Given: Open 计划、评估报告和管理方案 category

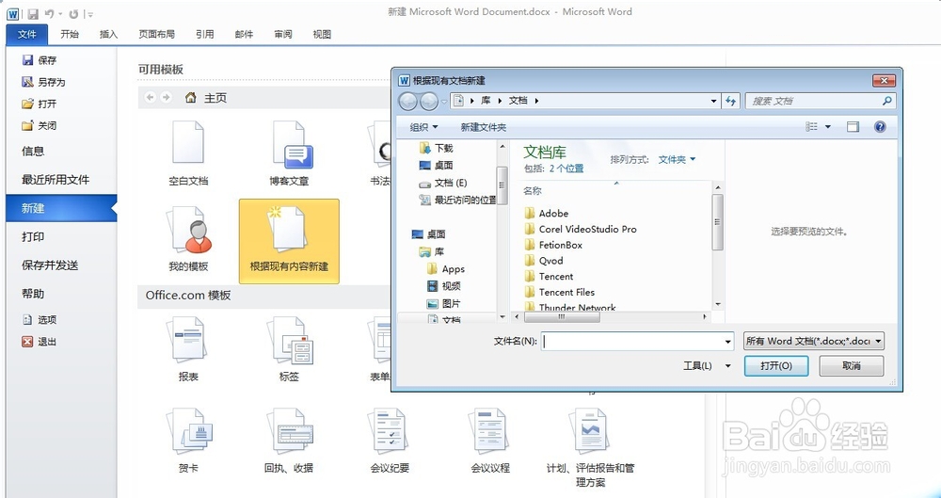Looking at the screenshot, I should click(x=591, y=447).
